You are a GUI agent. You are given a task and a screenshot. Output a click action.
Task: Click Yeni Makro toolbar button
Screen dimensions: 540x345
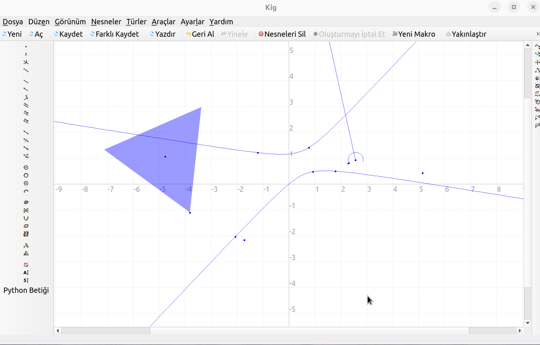414,34
